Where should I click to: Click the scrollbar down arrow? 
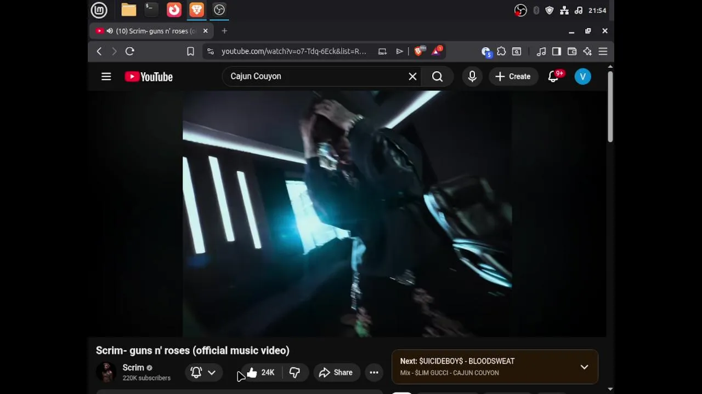coord(610,389)
